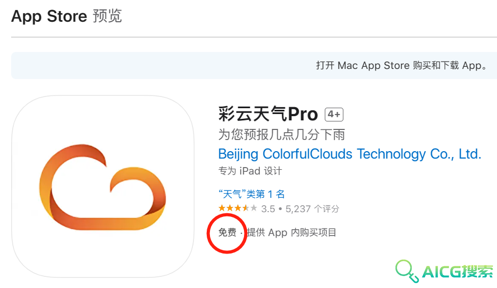The image size is (497, 288).
Task: Click the AICG搜索 magnifier logo icon
Action: [x=407, y=271]
